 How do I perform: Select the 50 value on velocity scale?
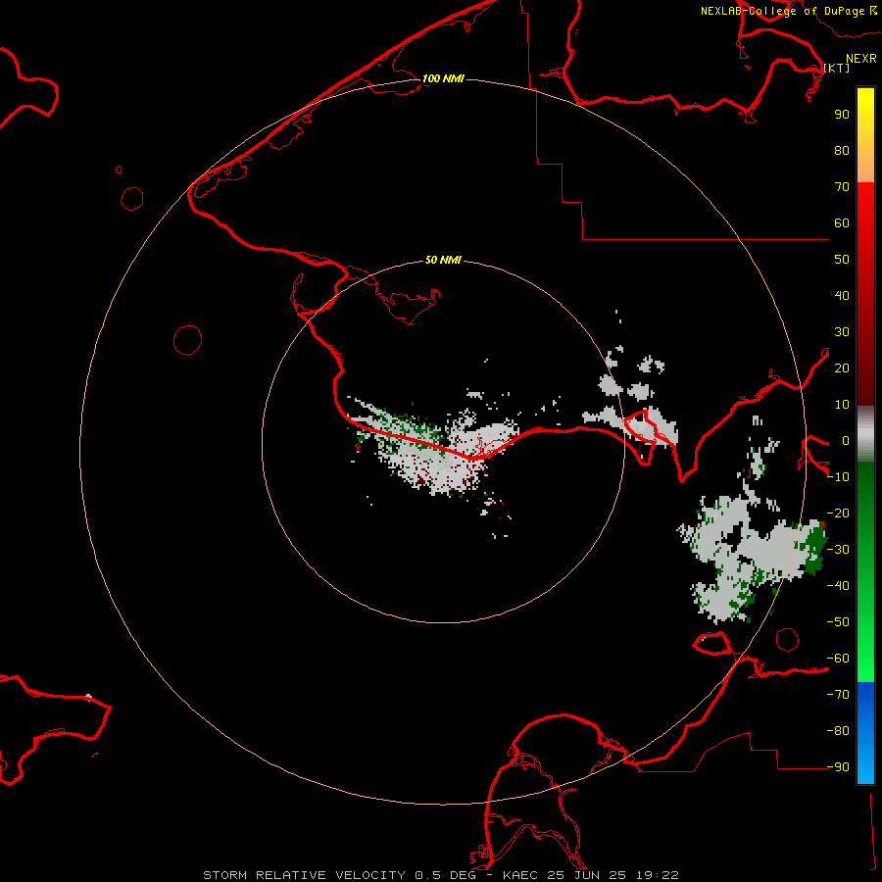(842, 260)
